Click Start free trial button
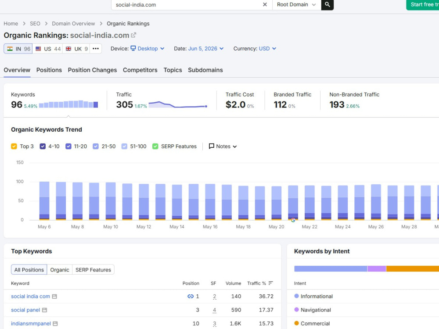Image resolution: width=439 pixels, height=329 pixels. pyautogui.click(x=423, y=4)
